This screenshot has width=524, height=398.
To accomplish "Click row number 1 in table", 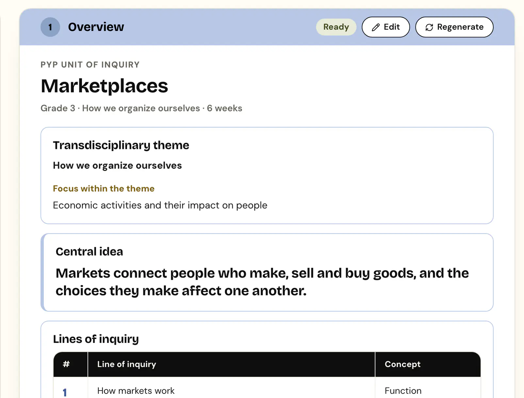I will 65,392.
